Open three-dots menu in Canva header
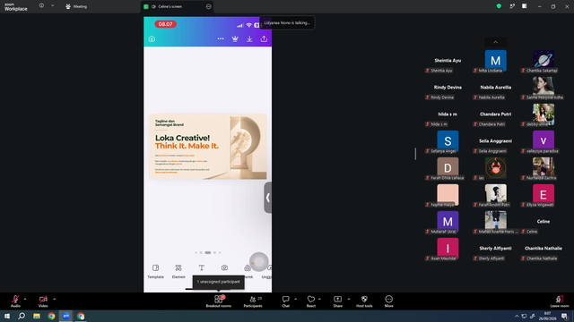 [221, 38]
